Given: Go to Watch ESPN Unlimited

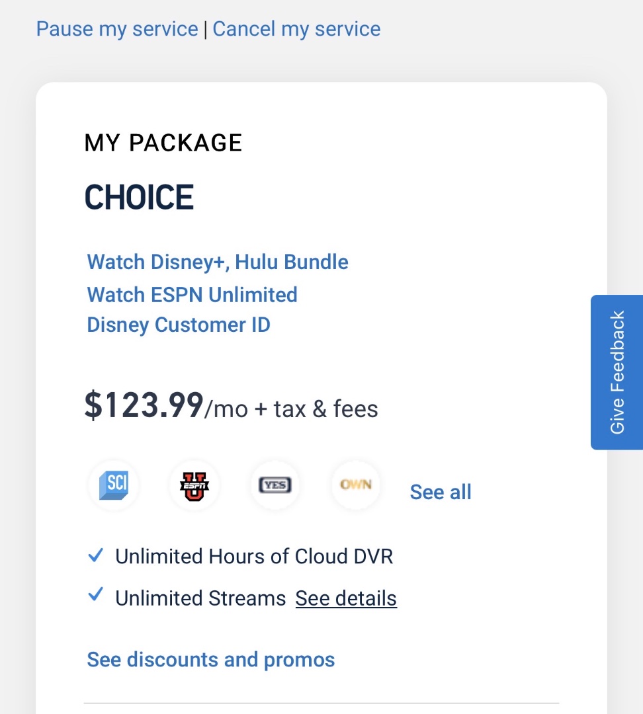Looking at the screenshot, I should pyautogui.click(x=192, y=294).
